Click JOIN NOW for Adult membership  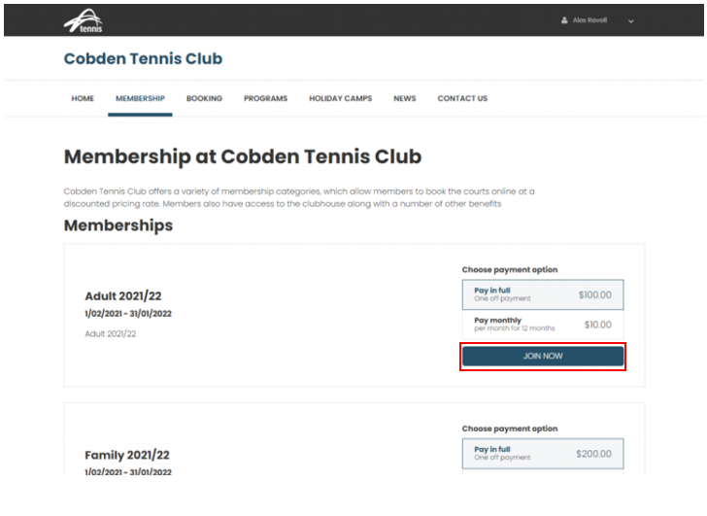(x=543, y=357)
